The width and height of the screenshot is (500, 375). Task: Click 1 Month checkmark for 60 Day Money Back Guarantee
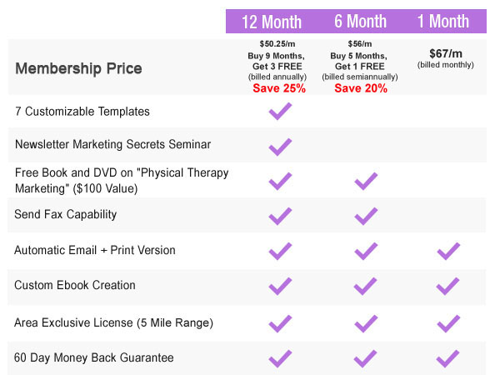point(447,358)
